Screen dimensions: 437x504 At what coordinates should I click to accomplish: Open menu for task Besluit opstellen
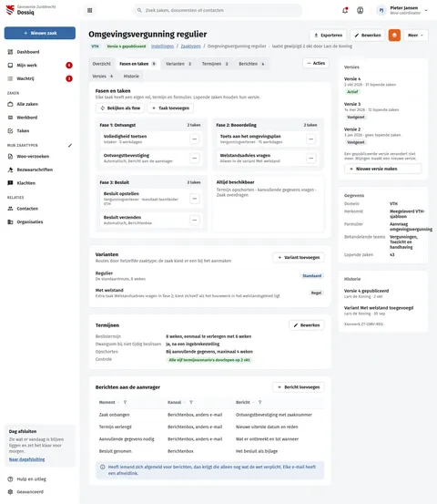coord(195,199)
